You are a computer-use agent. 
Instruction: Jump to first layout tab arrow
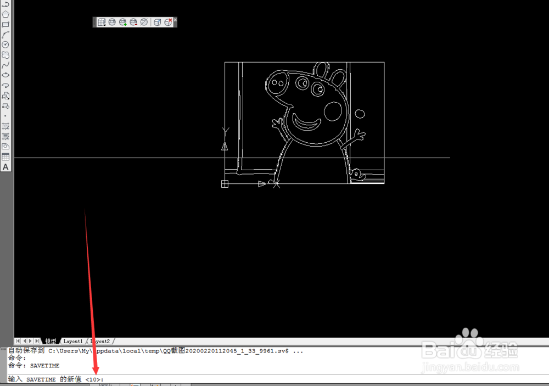click(18, 341)
